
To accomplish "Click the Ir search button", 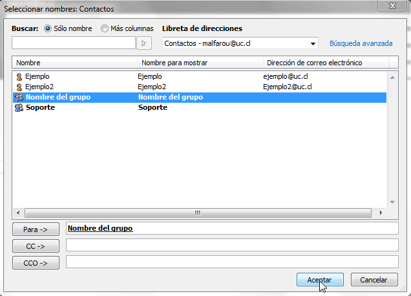I will pos(144,43).
